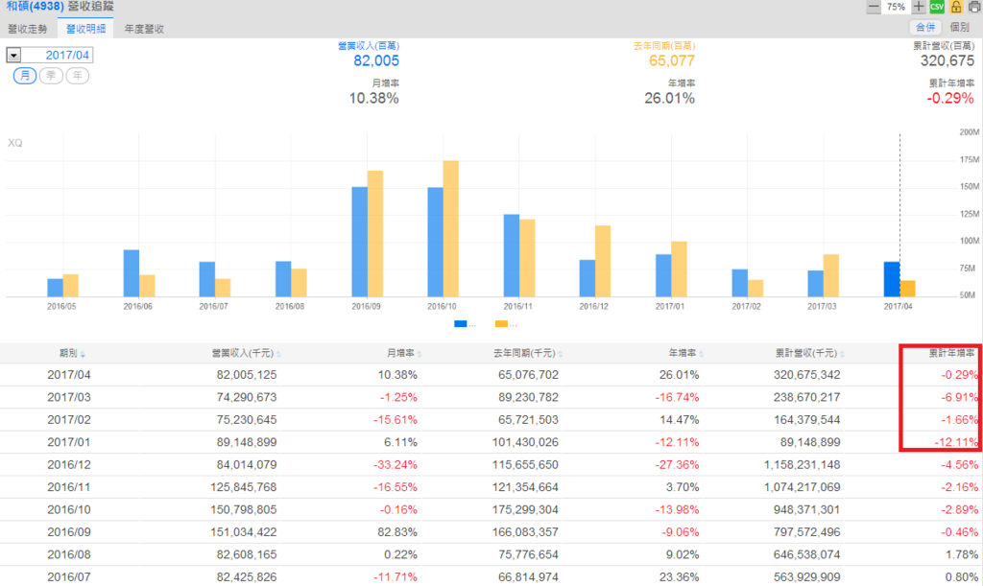Image resolution: width=983 pixels, height=586 pixels.
Task: Toggle the orange legend series swatch
Action: (501, 324)
